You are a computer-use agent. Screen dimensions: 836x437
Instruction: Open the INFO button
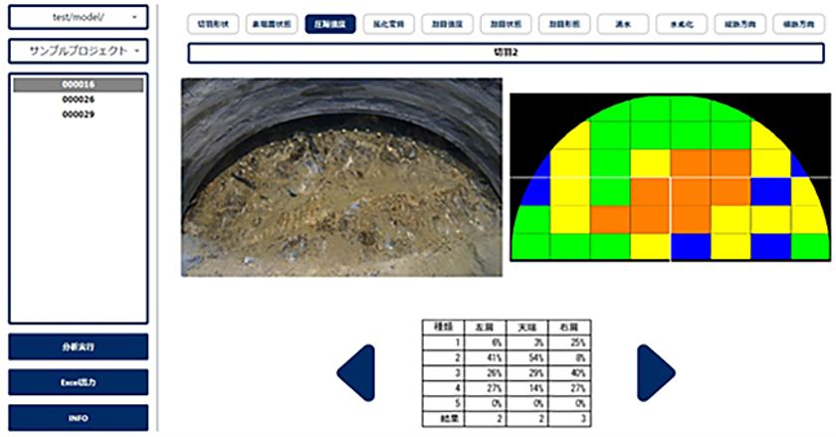(x=79, y=418)
